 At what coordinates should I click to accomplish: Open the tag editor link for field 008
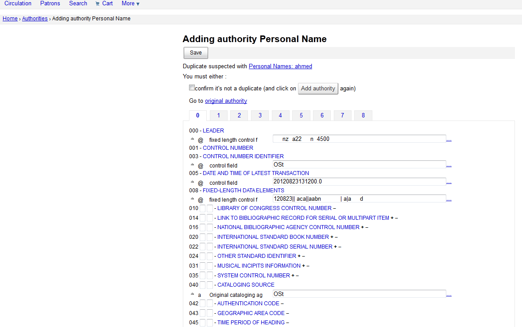pos(449,200)
